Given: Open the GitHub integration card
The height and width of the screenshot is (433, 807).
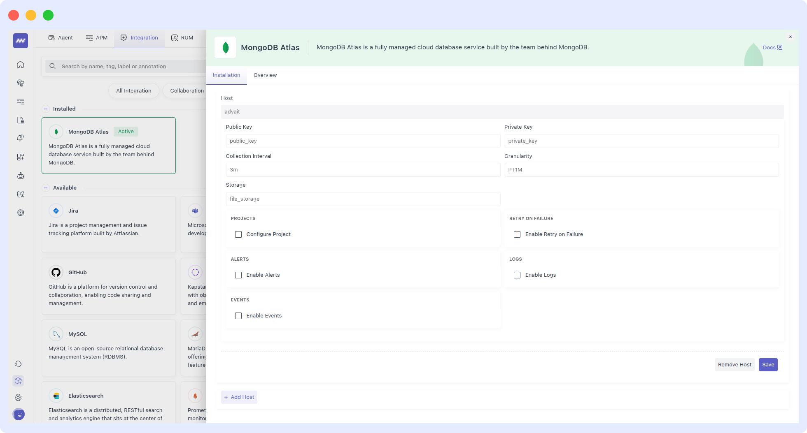Looking at the screenshot, I should (109, 286).
